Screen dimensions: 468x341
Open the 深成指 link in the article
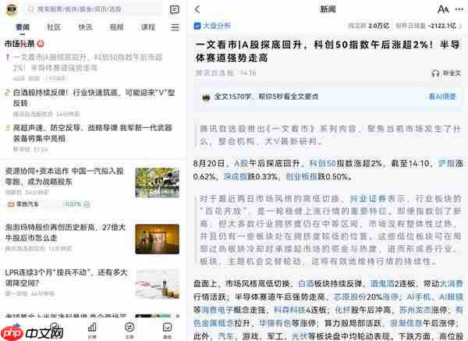236,177
